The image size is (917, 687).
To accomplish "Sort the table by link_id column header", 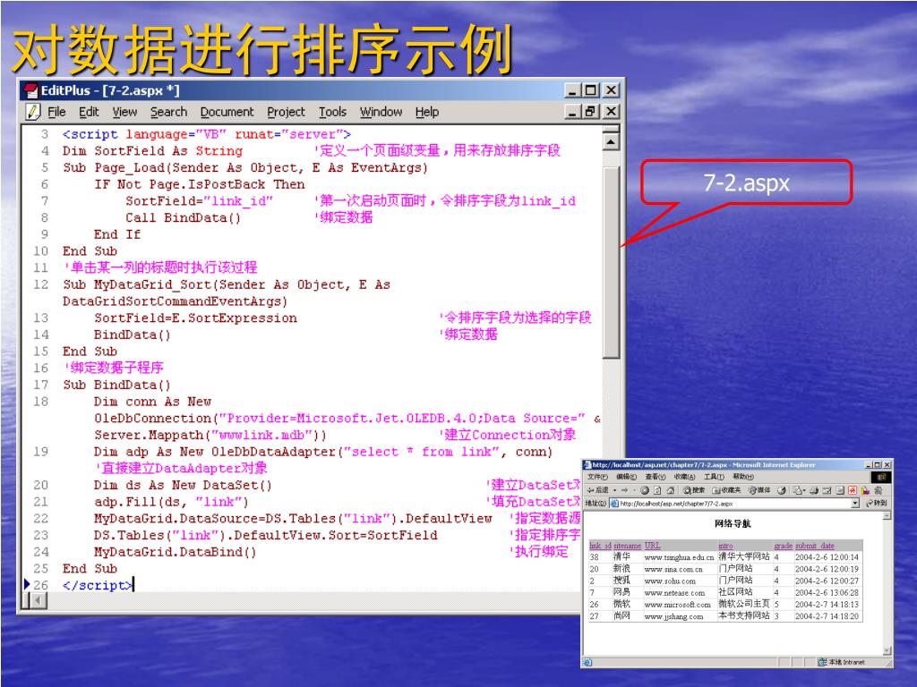I will tap(600, 546).
